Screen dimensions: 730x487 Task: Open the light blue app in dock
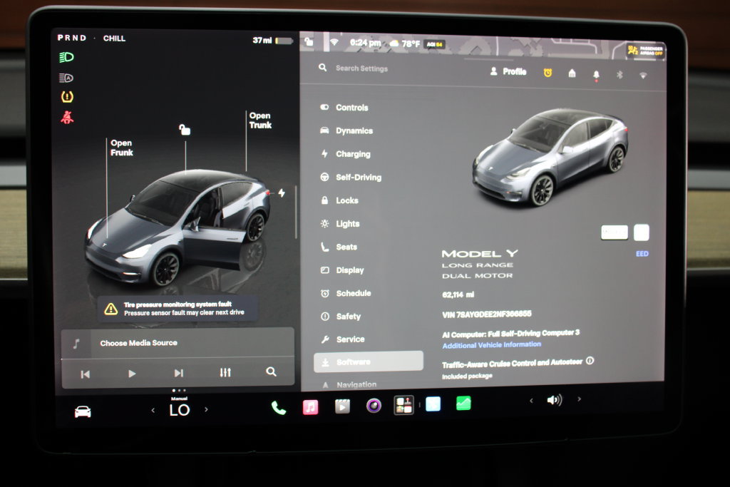[433, 404]
